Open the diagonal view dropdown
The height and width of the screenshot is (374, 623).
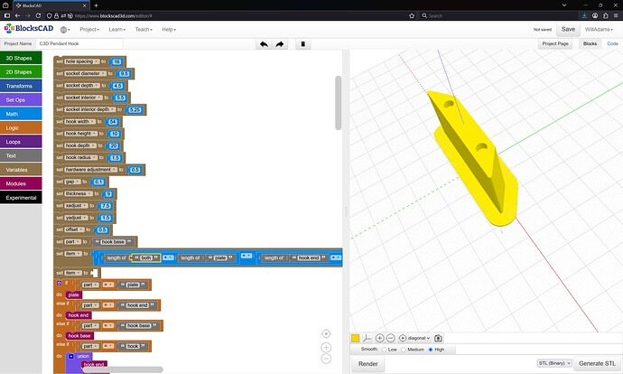[415, 338]
